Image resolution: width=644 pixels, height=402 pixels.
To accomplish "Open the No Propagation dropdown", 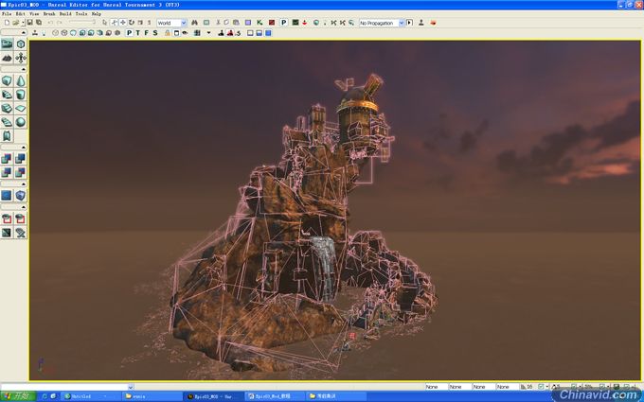I will [x=382, y=23].
